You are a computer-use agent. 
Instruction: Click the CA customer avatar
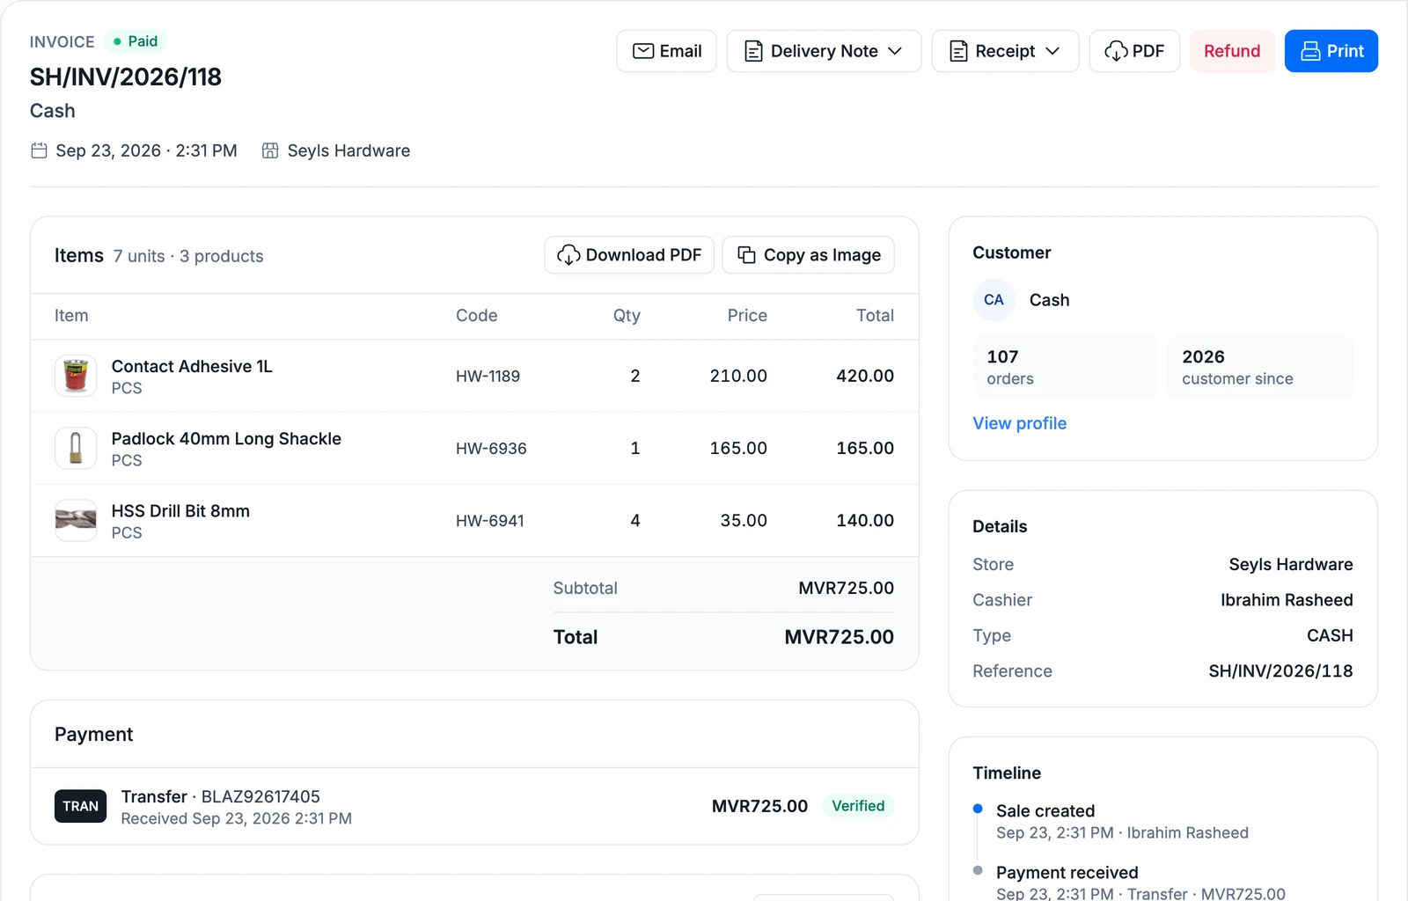point(994,300)
